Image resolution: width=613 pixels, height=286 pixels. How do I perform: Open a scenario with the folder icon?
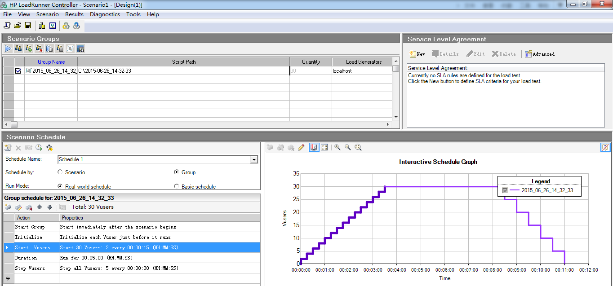click(18, 26)
